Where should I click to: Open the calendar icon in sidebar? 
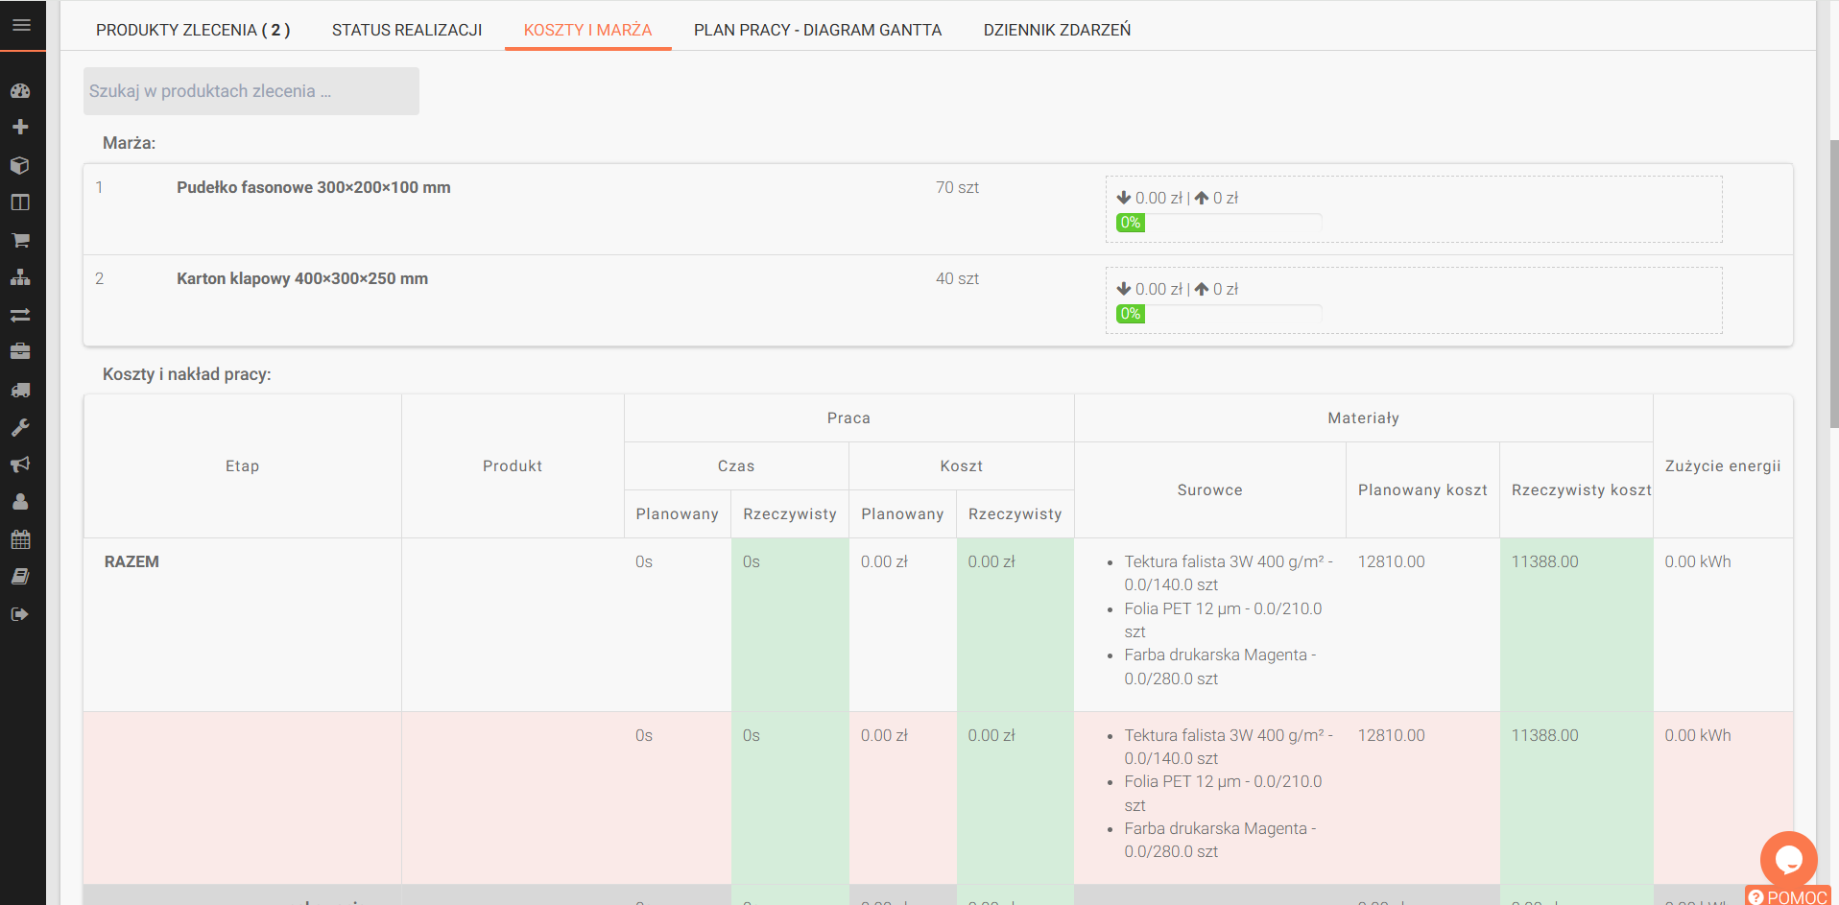pos(20,539)
